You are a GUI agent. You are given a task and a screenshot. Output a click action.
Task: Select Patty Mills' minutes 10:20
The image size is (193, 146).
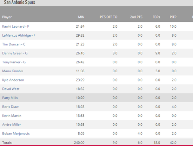[80, 98]
